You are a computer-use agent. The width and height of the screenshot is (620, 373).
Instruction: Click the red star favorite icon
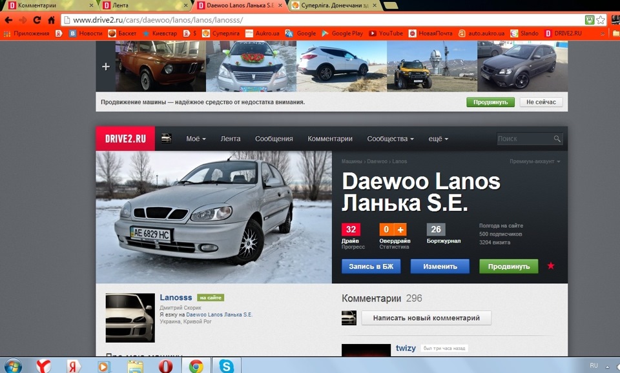pyautogui.click(x=551, y=266)
